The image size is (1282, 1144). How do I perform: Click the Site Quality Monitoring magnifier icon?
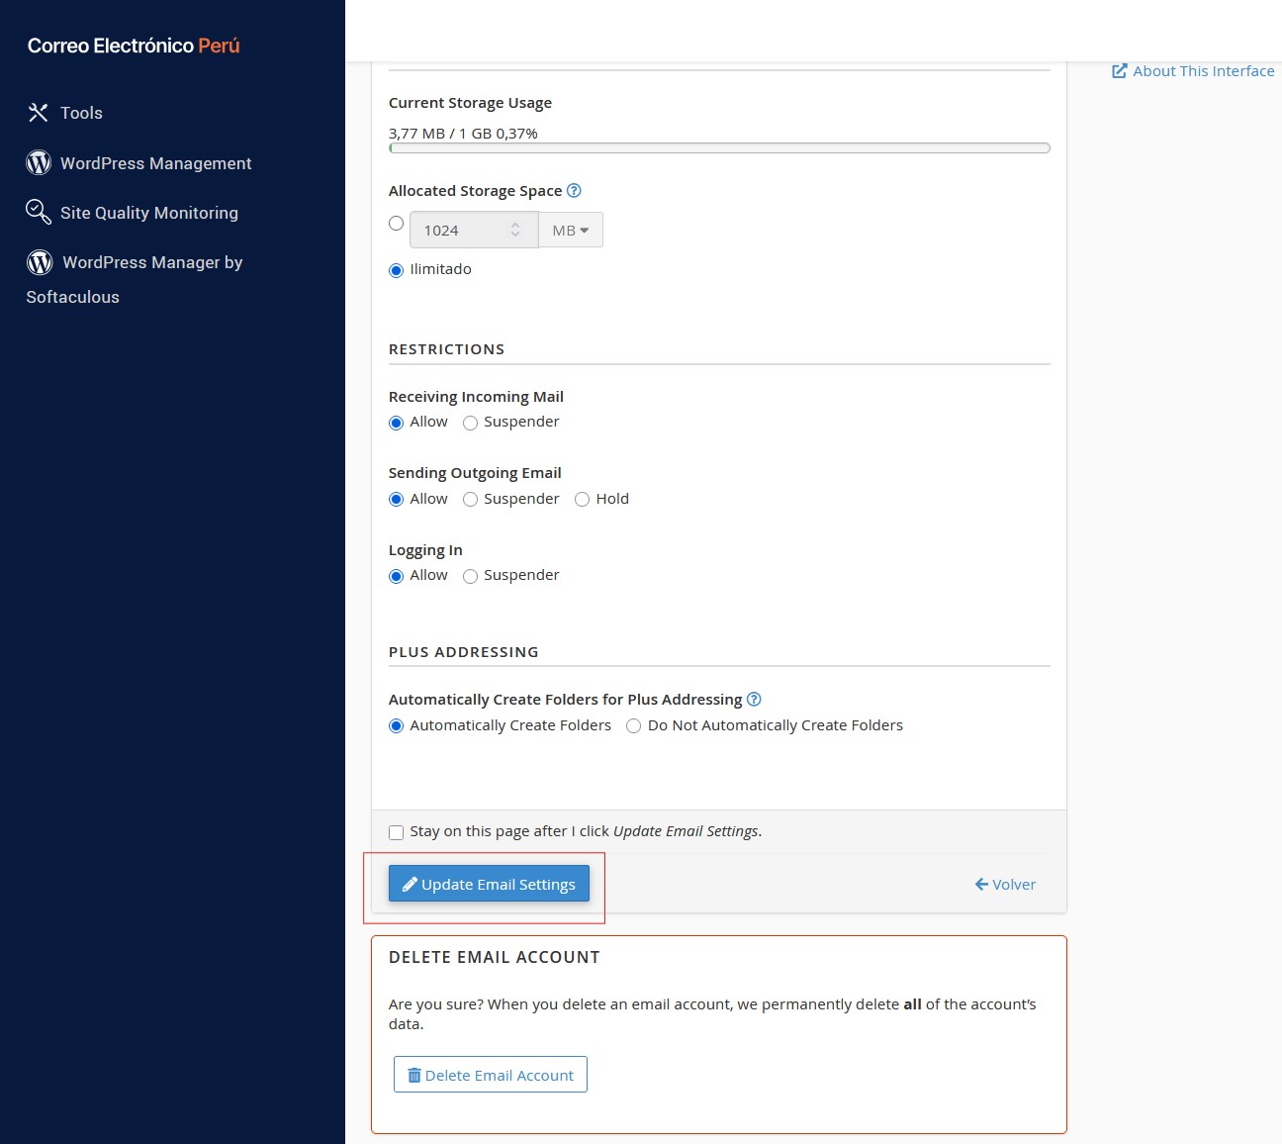pyautogui.click(x=39, y=212)
